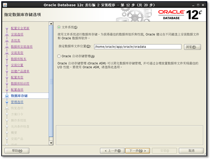This screenshot has width=211, height=160.
Task: Maximize the installer window
Action: point(198,5)
